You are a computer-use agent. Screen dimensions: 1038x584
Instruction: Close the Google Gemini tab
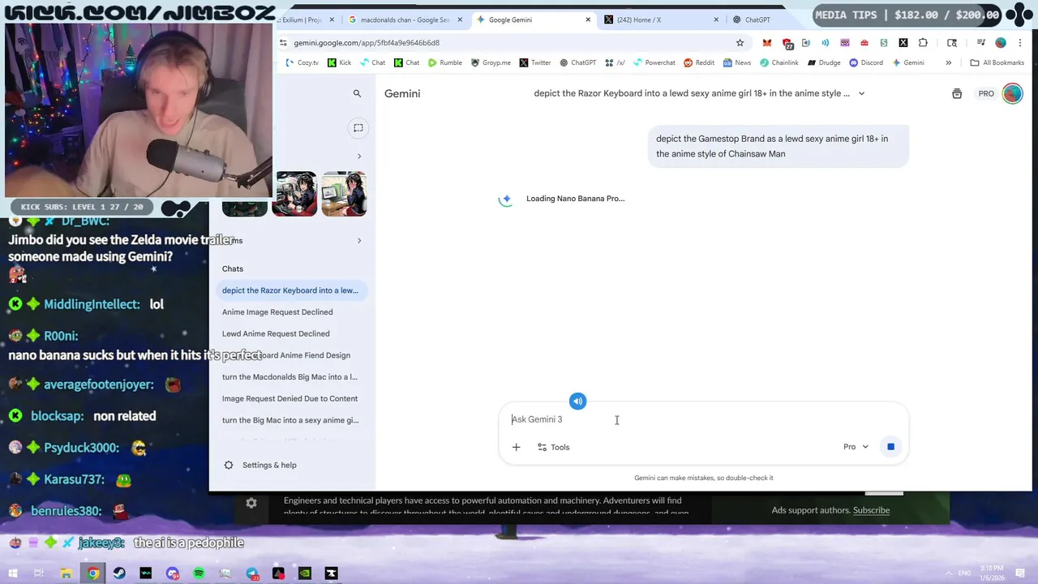(x=588, y=19)
